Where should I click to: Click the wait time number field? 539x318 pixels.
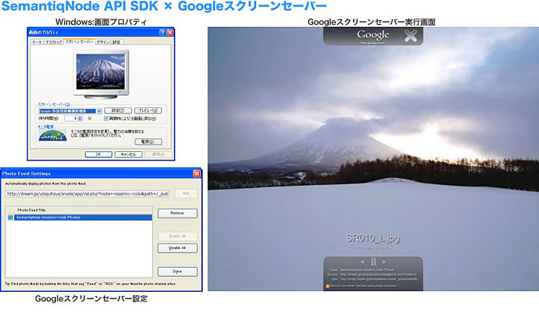tap(71, 118)
